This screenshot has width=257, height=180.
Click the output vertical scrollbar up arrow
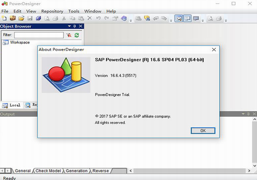pyautogui.click(x=255, y=119)
